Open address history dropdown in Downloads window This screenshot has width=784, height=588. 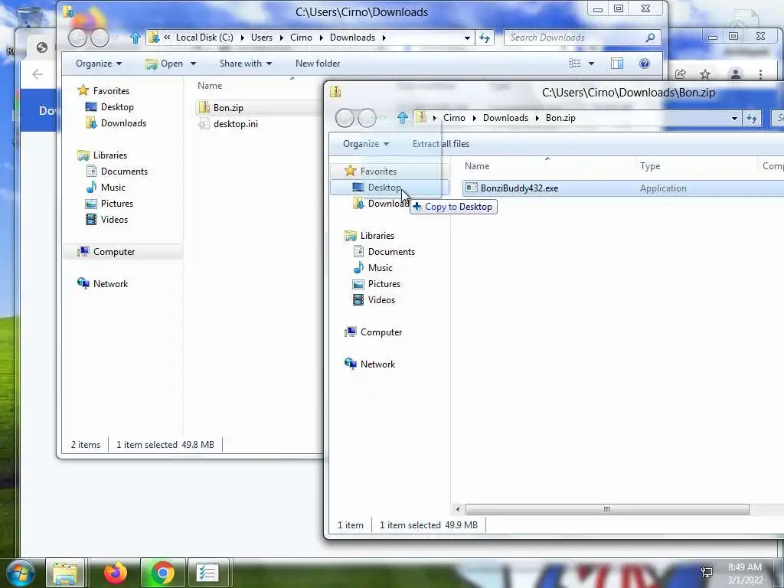(x=467, y=38)
